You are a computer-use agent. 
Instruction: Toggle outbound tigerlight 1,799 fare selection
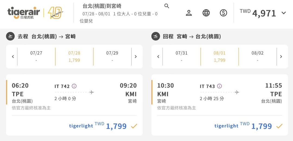coord(134,126)
